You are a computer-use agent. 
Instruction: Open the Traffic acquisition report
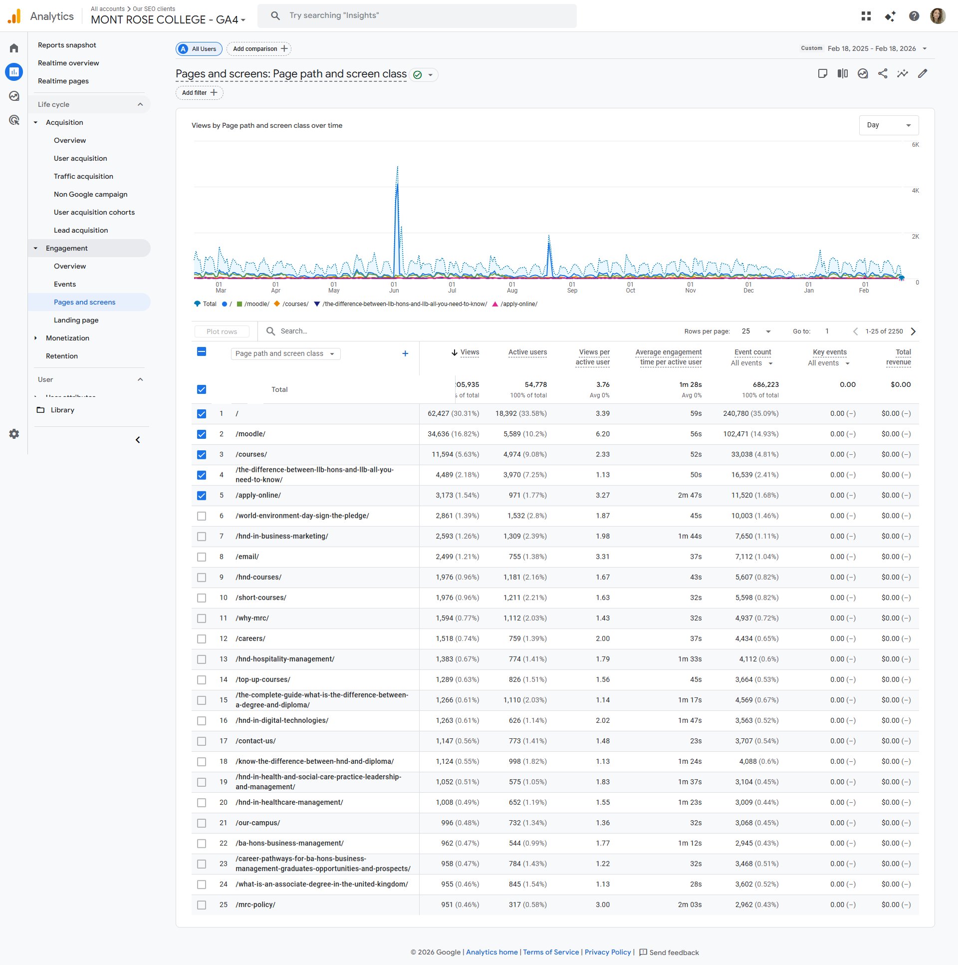83,176
